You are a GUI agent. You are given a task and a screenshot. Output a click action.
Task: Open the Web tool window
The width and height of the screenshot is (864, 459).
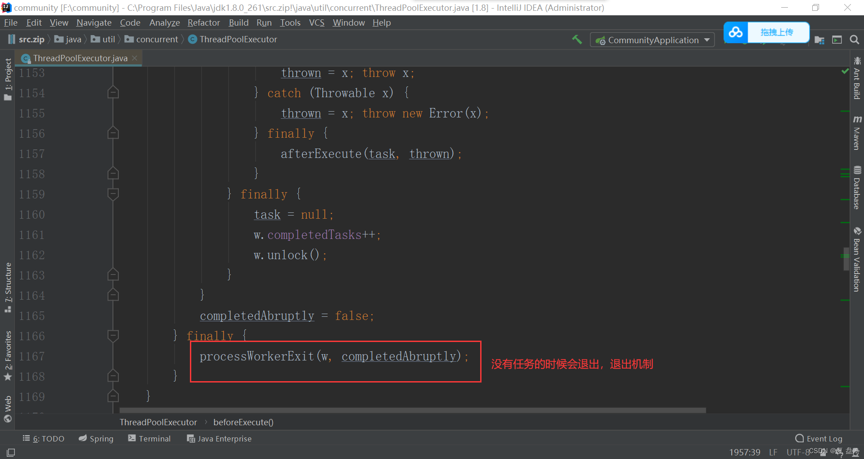click(x=8, y=409)
